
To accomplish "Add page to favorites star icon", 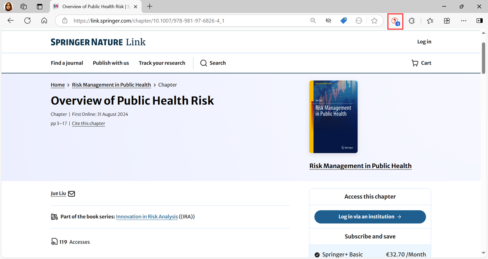I will [x=374, y=21].
